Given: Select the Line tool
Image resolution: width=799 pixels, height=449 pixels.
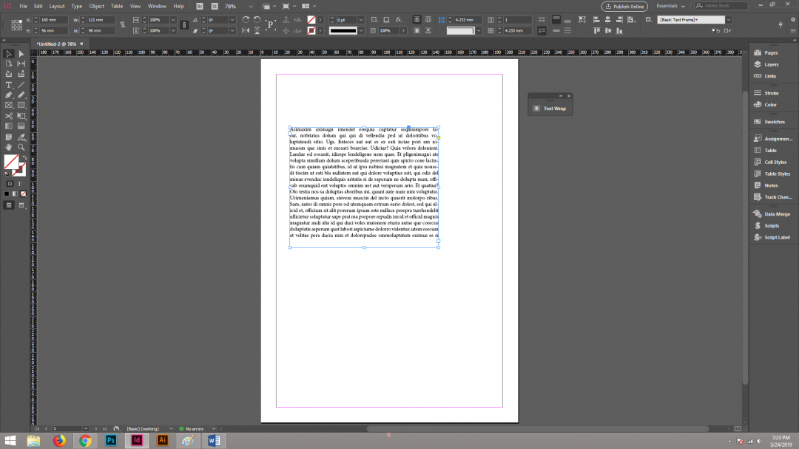Looking at the screenshot, I should pyautogui.click(x=21, y=85).
